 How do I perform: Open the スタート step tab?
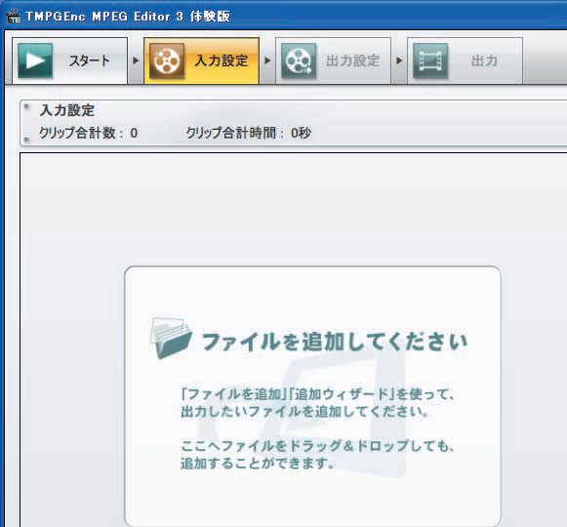70,61
